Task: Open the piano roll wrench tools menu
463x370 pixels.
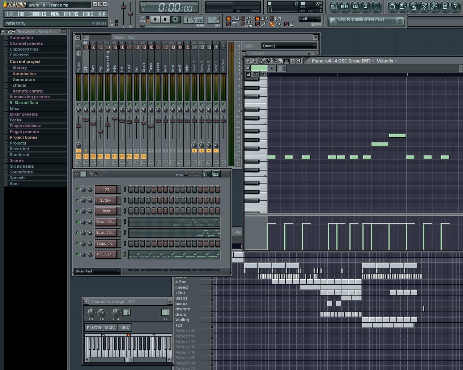Action: [254, 61]
